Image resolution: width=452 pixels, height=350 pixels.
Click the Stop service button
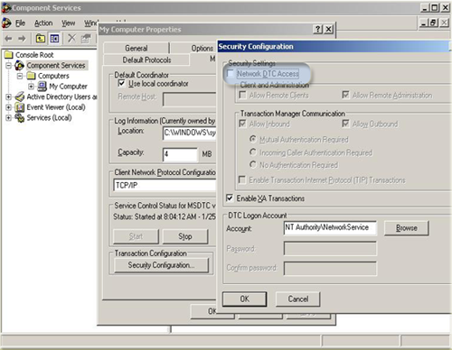coord(185,236)
